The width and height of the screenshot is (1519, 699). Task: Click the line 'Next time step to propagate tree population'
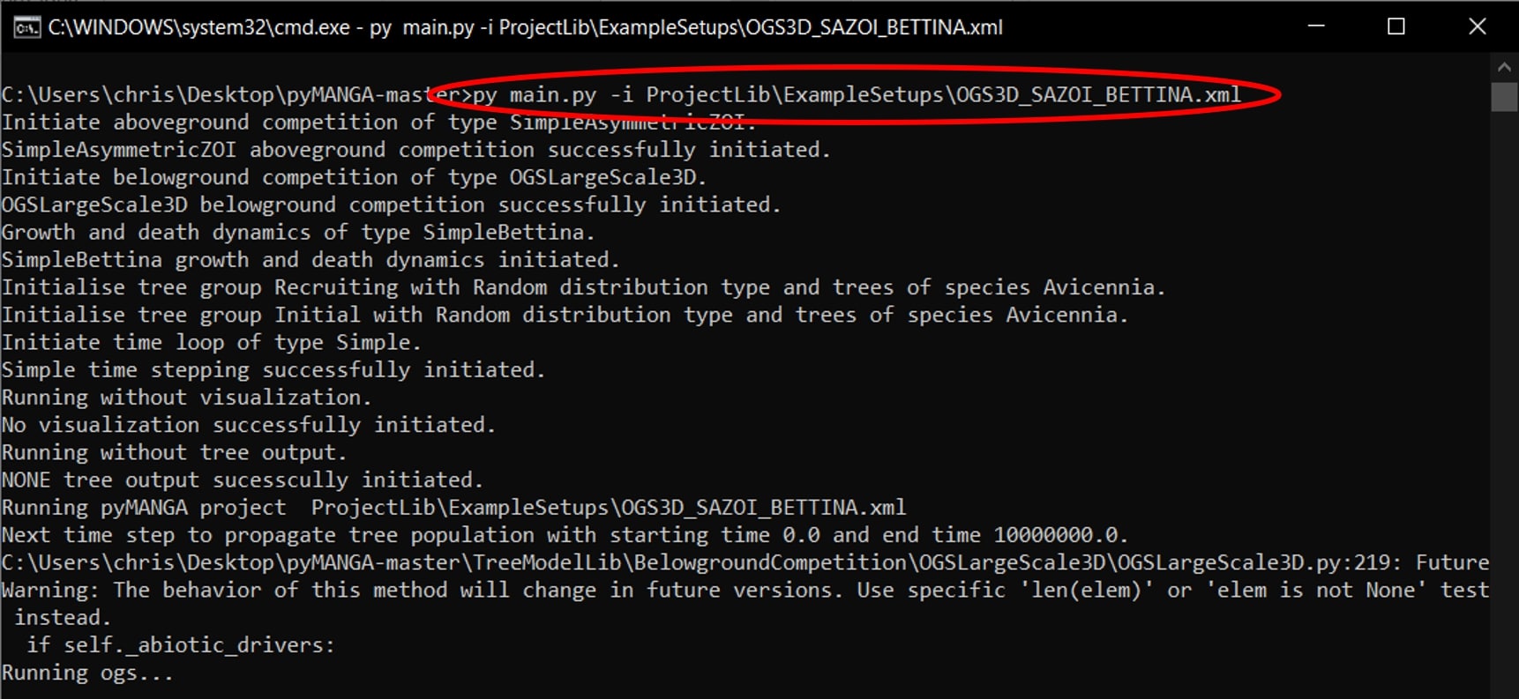[x=565, y=535]
